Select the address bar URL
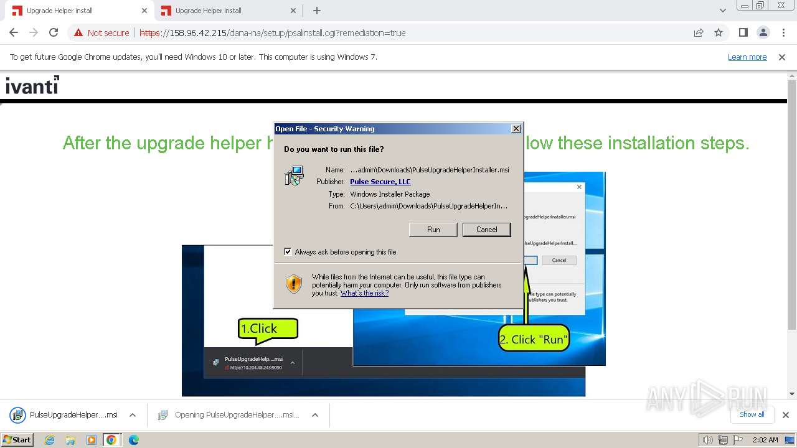The height and width of the screenshot is (448, 797). click(273, 33)
